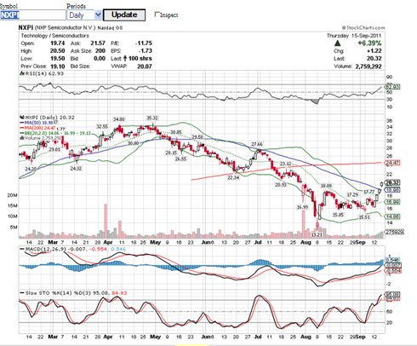Open the Periods dropdown set to Daily
This screenshot has height=346, width=417.
pyautogui.click(x=84, y=14)
